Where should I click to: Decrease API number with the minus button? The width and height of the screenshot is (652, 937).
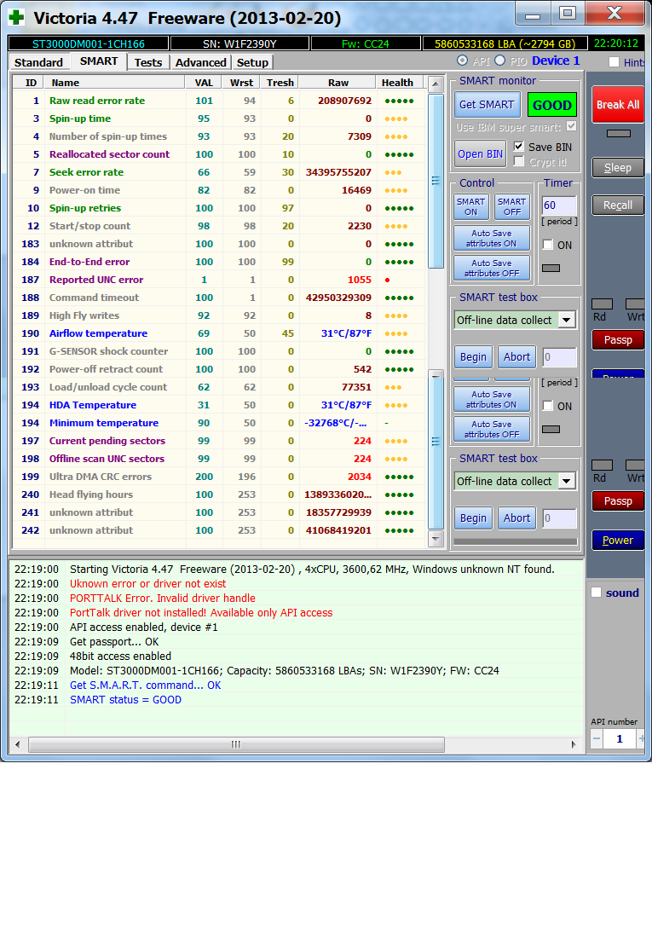point(597,739)
